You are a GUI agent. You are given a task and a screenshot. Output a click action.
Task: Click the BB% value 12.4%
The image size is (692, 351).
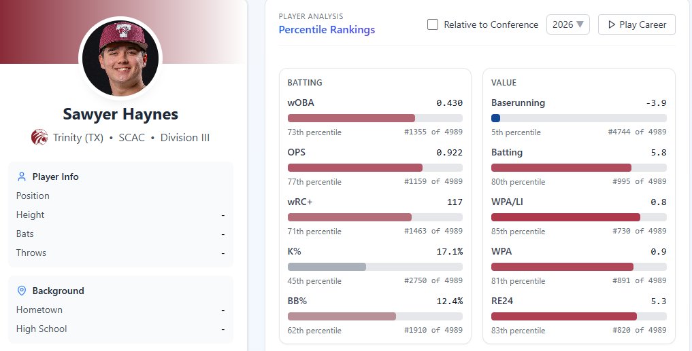pyautogui.click(x=449, y=301)
